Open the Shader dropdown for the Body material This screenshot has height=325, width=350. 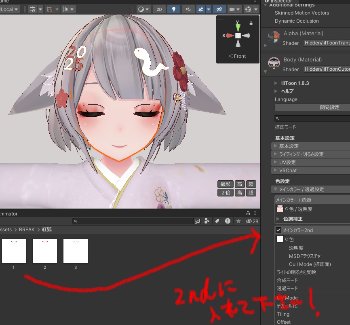[x=327, y=69]
